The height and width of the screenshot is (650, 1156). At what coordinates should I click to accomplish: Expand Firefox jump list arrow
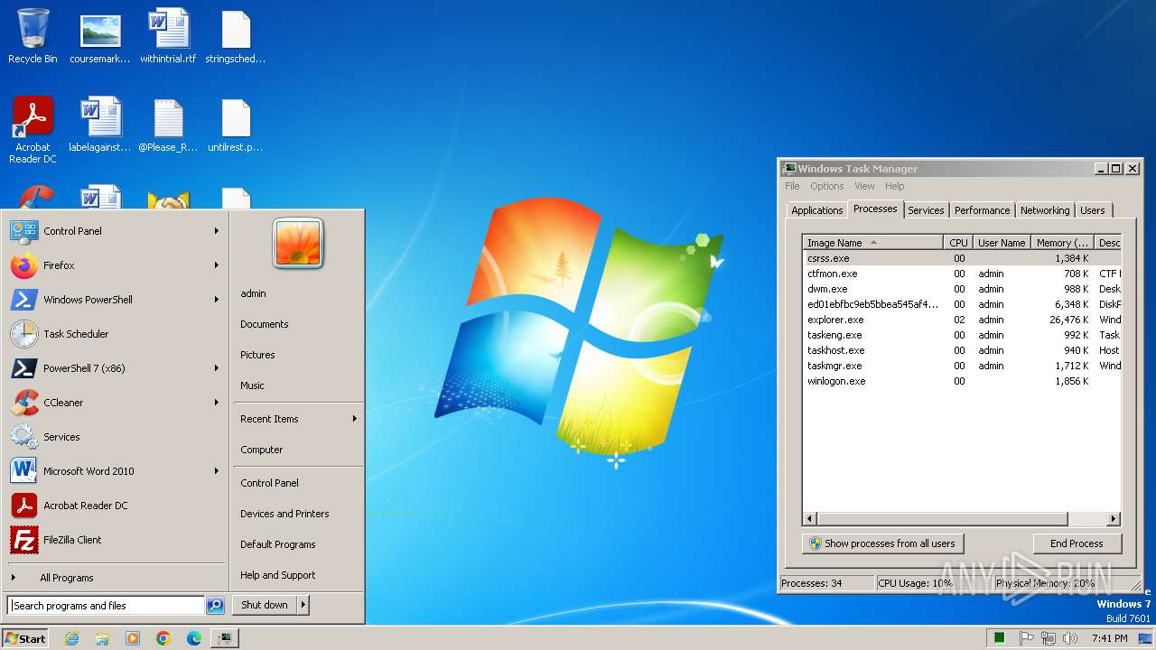tap(217, 265)
